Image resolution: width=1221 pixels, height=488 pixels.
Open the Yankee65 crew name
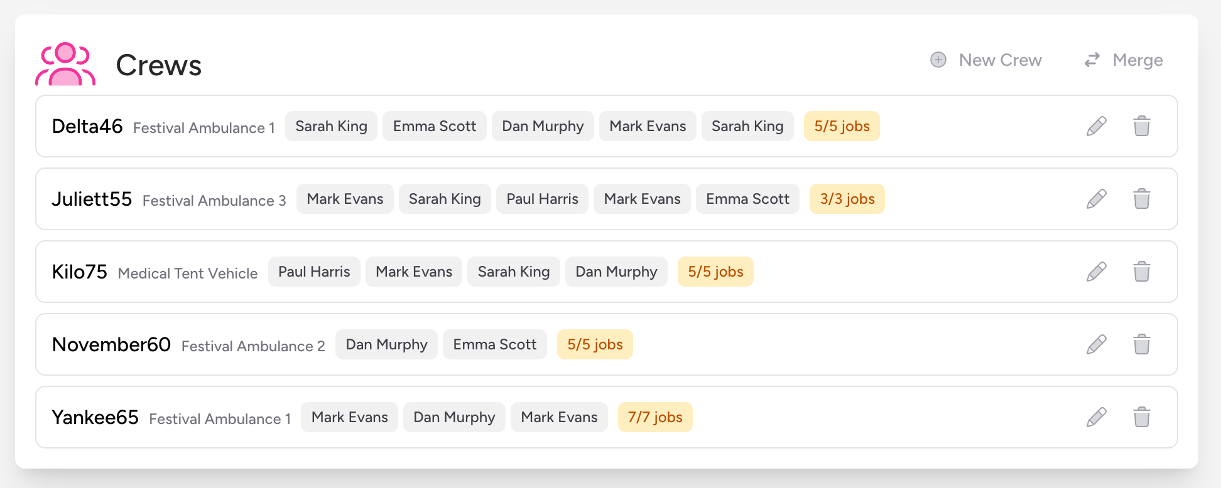pyautogui.click(x=95, y=417)
